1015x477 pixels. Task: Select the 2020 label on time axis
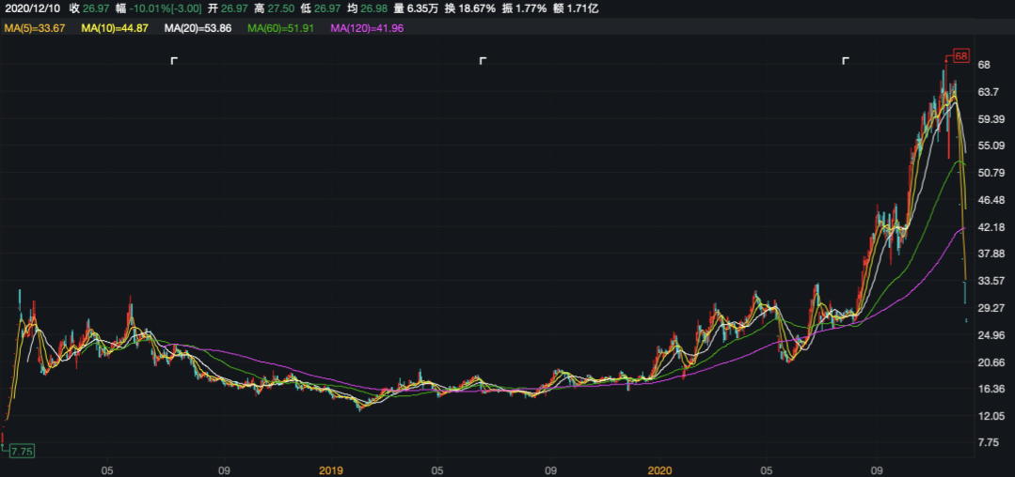click(660, 468)
